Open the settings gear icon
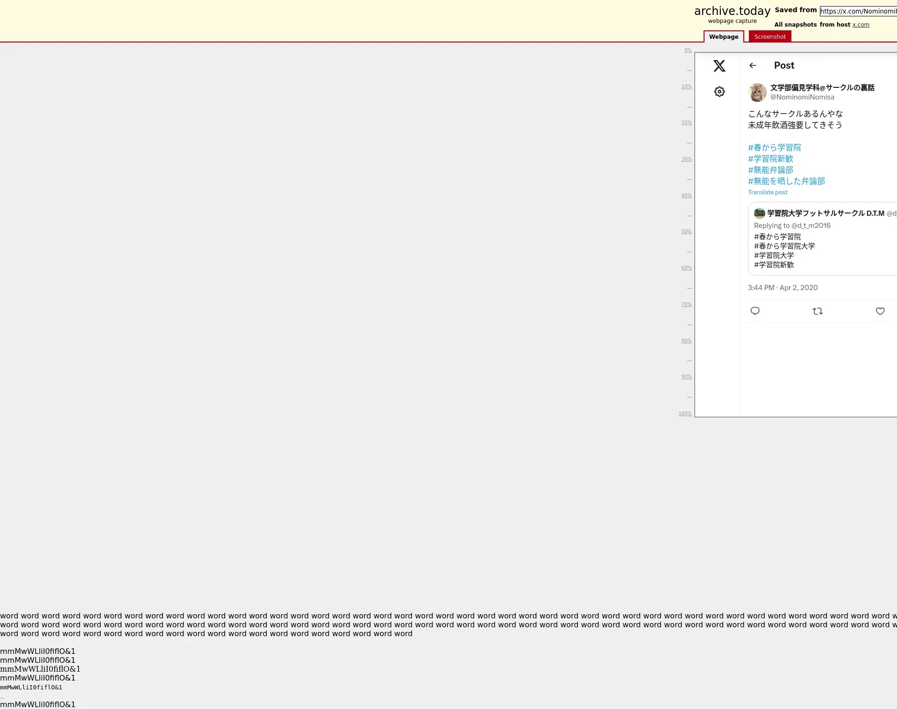The image size is (897, 709). (719, 92)
